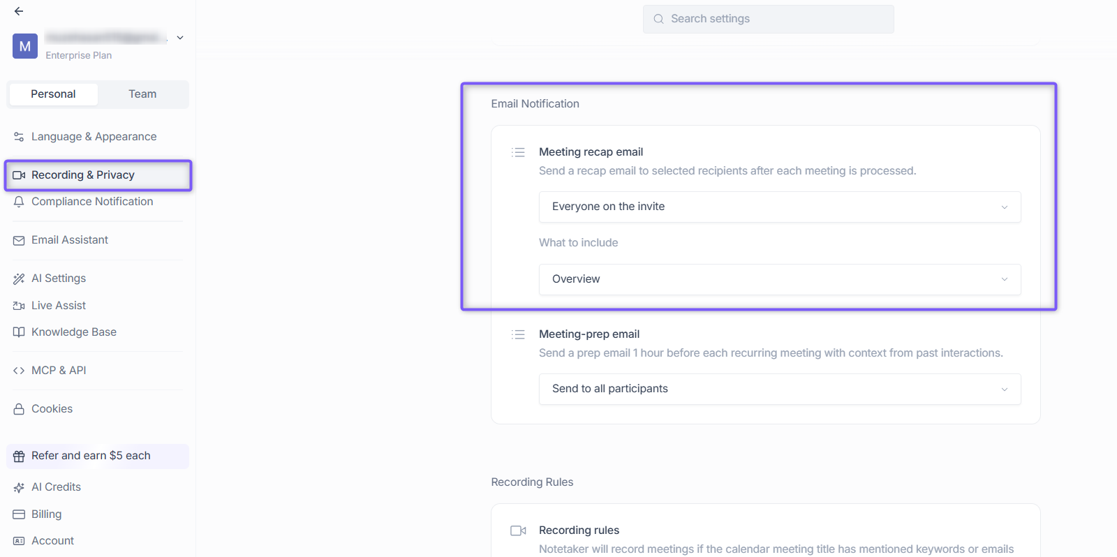The image size is (1117, 557).
Task: Click the M workspace avatar
Action: coord(25,46)
